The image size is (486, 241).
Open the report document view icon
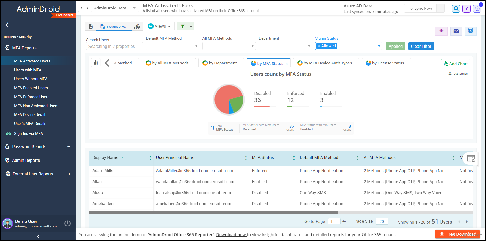91,27
